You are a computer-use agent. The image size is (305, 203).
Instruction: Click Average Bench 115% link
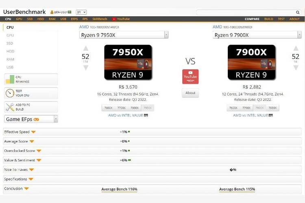[237, 189]
